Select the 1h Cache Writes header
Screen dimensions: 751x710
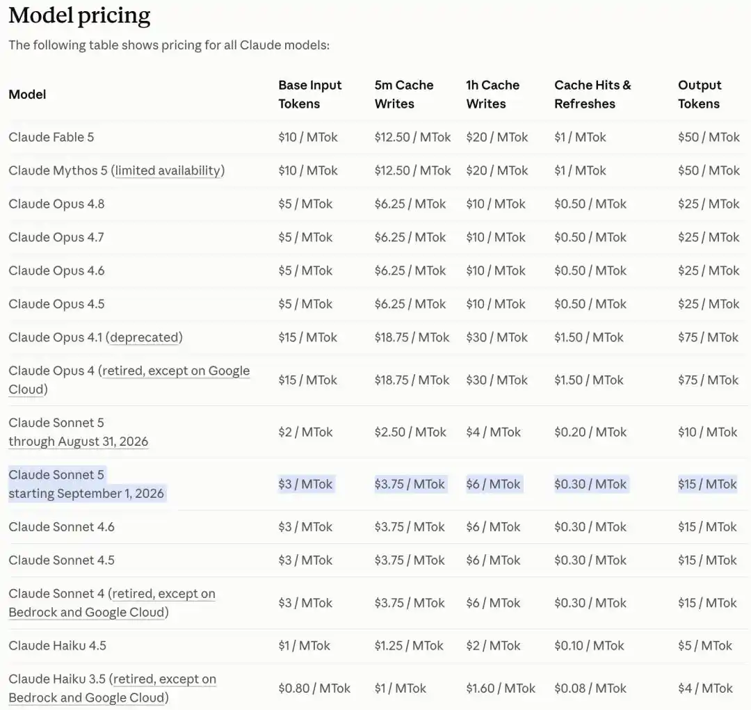point(493,95)
